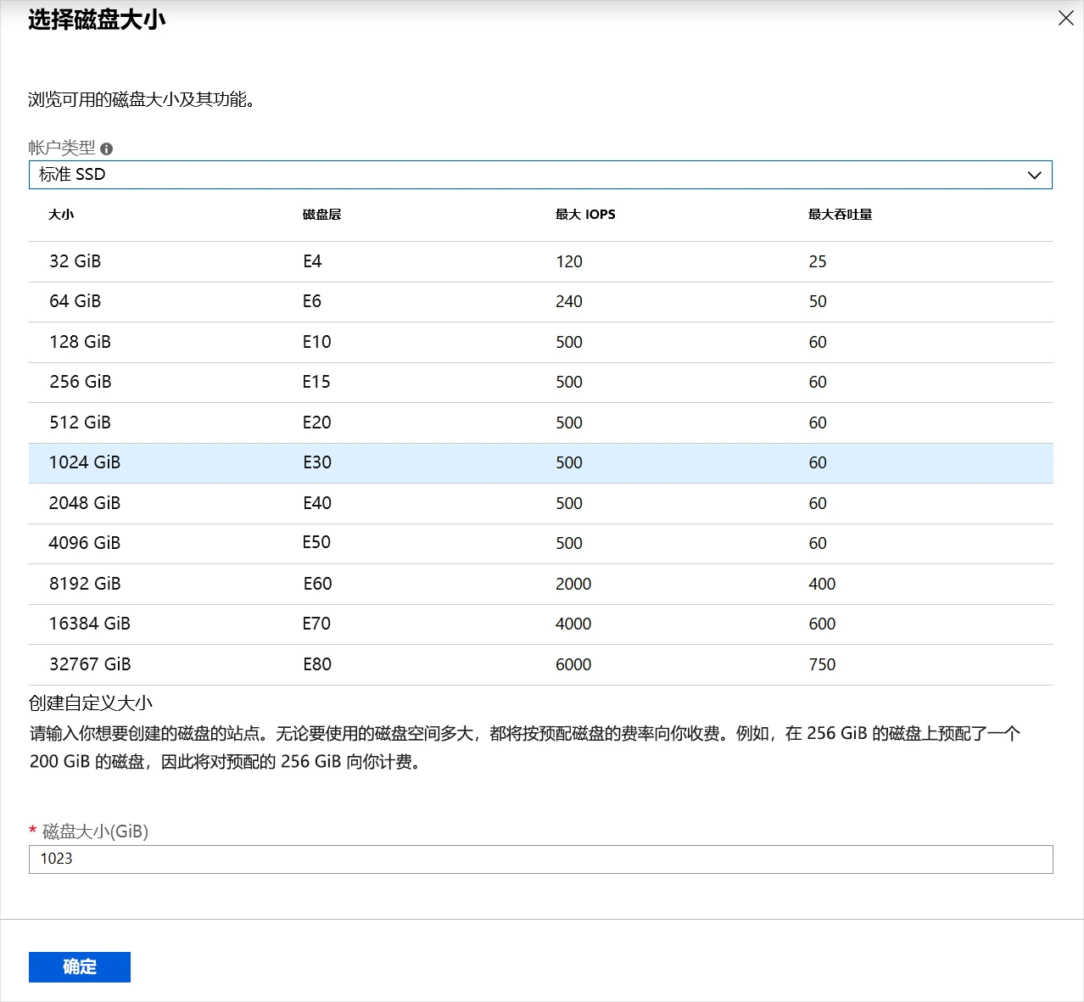Viewport: 1084px width, 1002px height.
Task: Click the E70 disk tier cell
Action: click(x=316, y=624)
